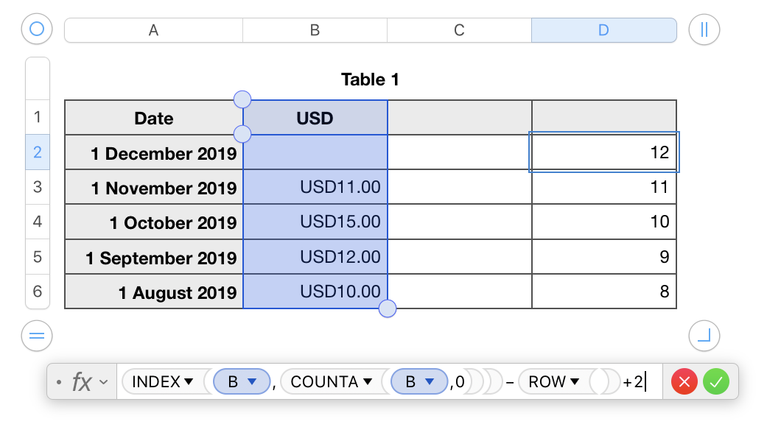Click cell containing value 9
The height and width of the screenshot is (427, 781).
604,257
